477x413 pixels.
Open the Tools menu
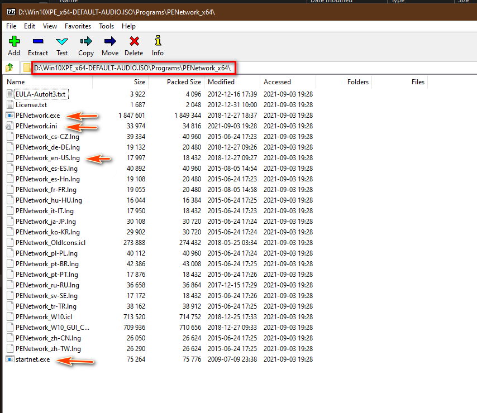[x=107, y=26]
